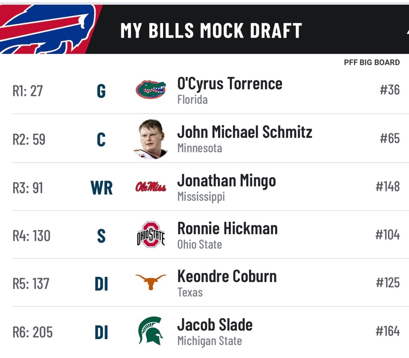Click the R6: 205 pick label
Image resolution: width=409 pixels, height=358 pixels.
pos(32,332)
